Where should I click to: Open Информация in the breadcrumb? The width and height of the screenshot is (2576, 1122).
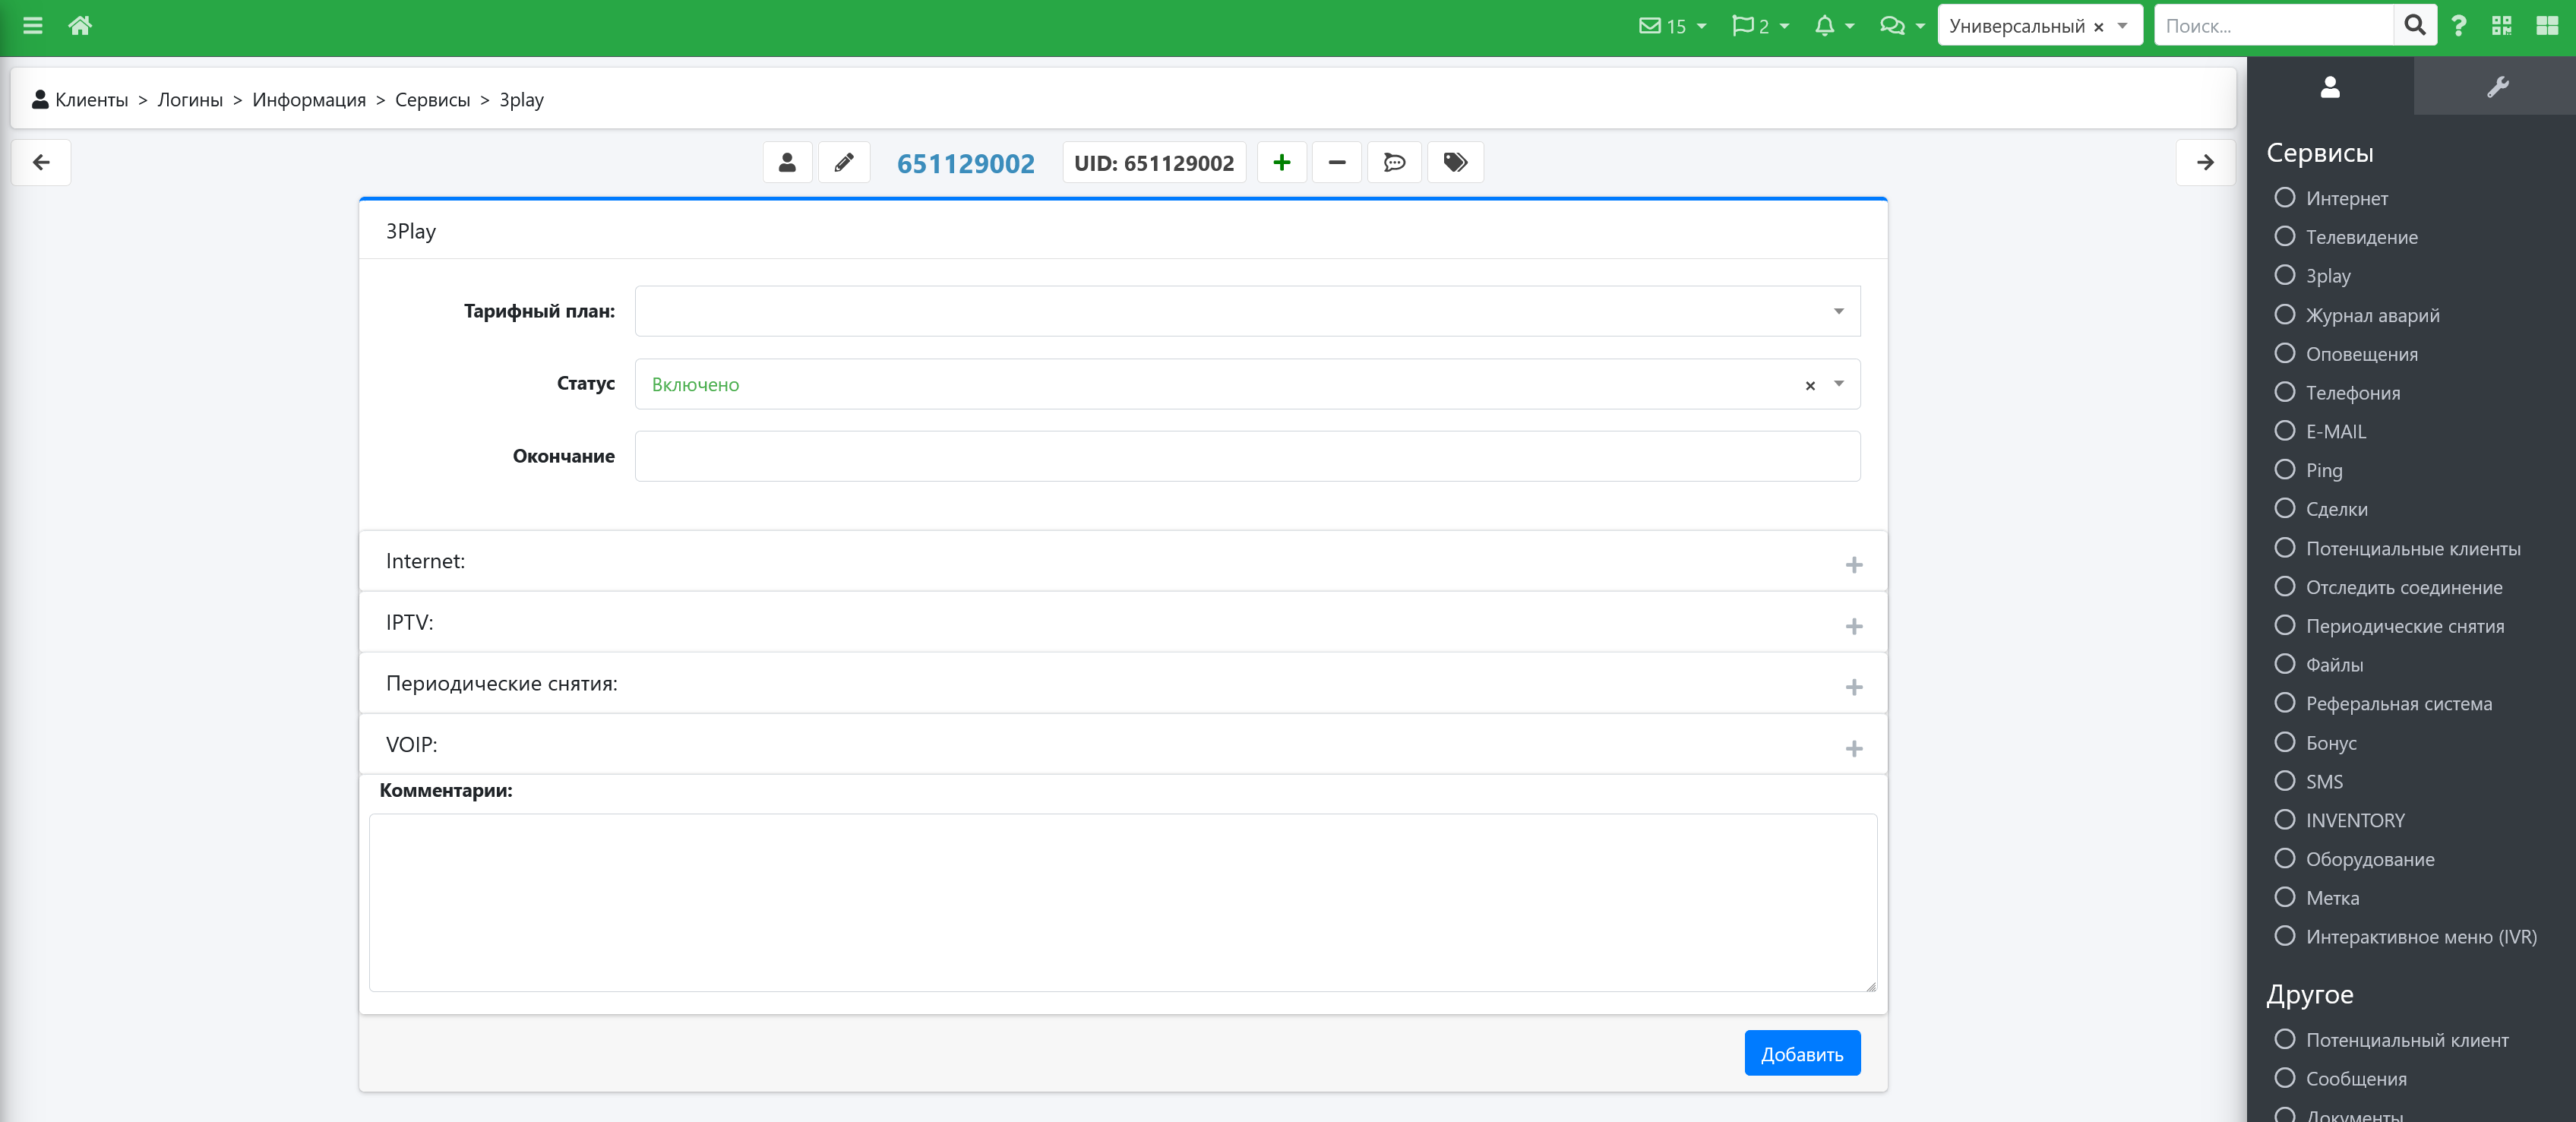309,100
